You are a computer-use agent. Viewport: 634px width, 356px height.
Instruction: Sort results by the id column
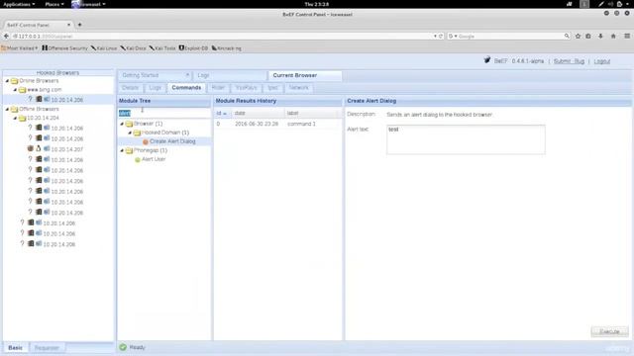coord(222,113)
